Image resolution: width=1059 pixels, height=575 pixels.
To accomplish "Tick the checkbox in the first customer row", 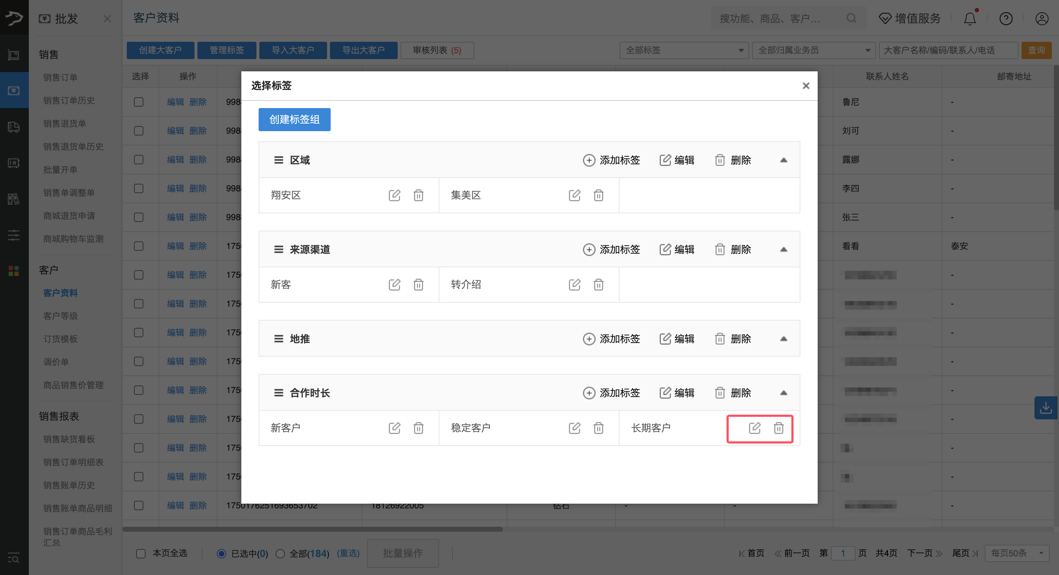I will 139,102.
